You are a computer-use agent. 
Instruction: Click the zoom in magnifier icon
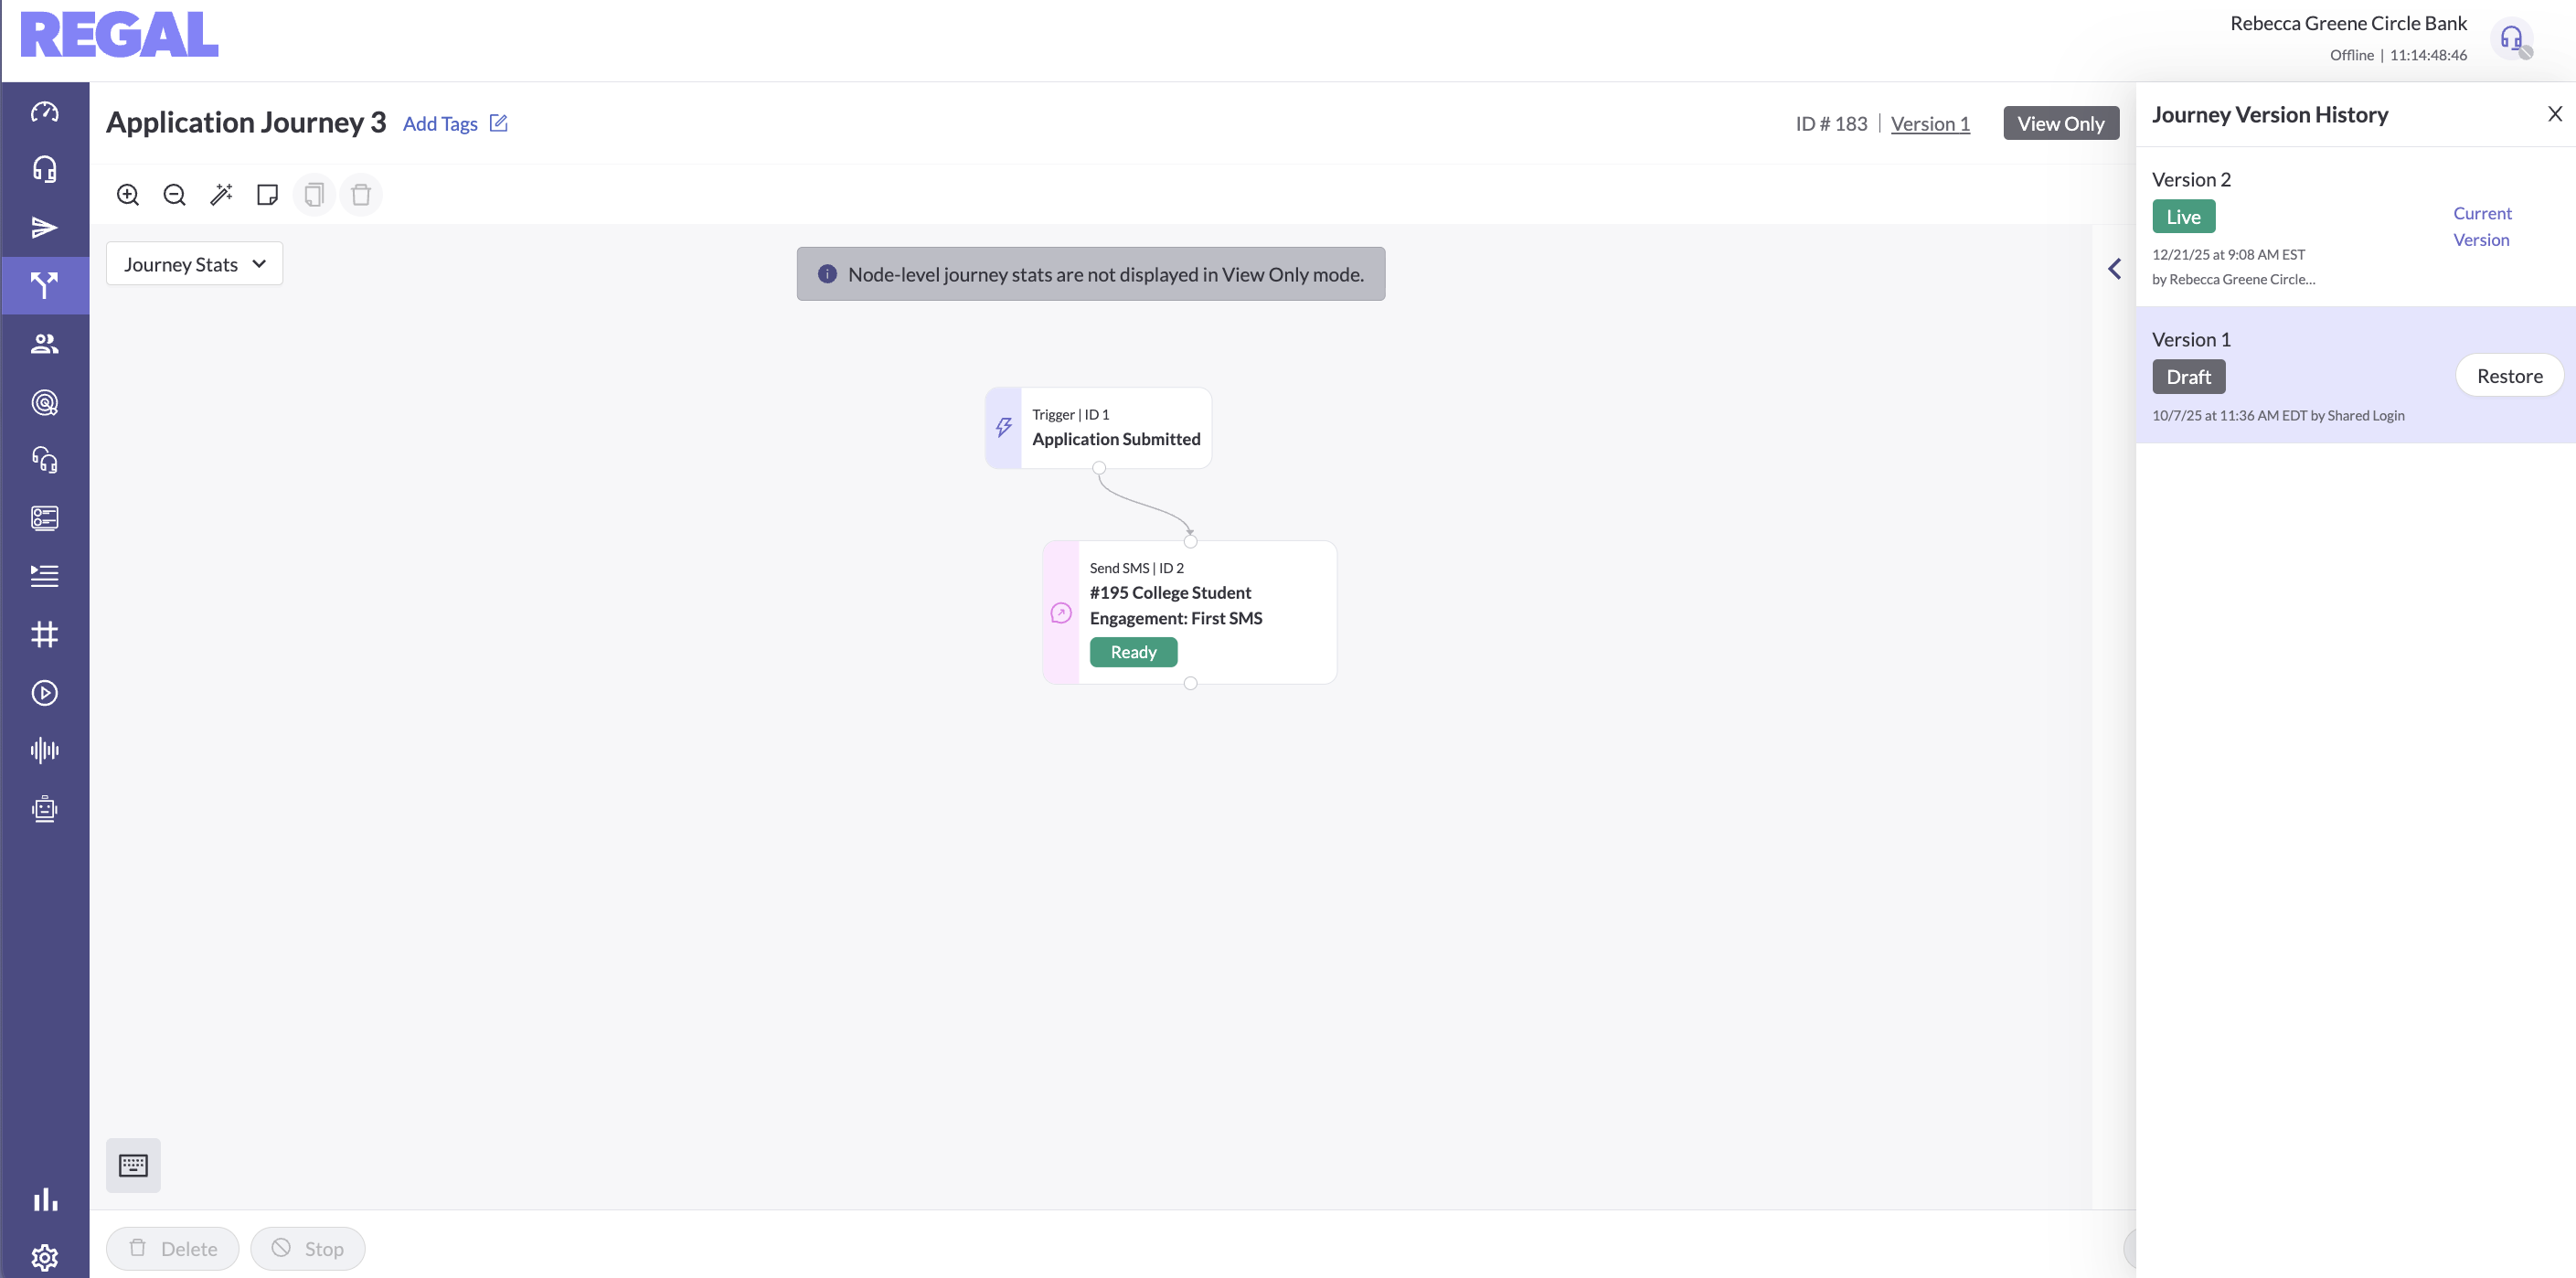click(x=128, y=195)
